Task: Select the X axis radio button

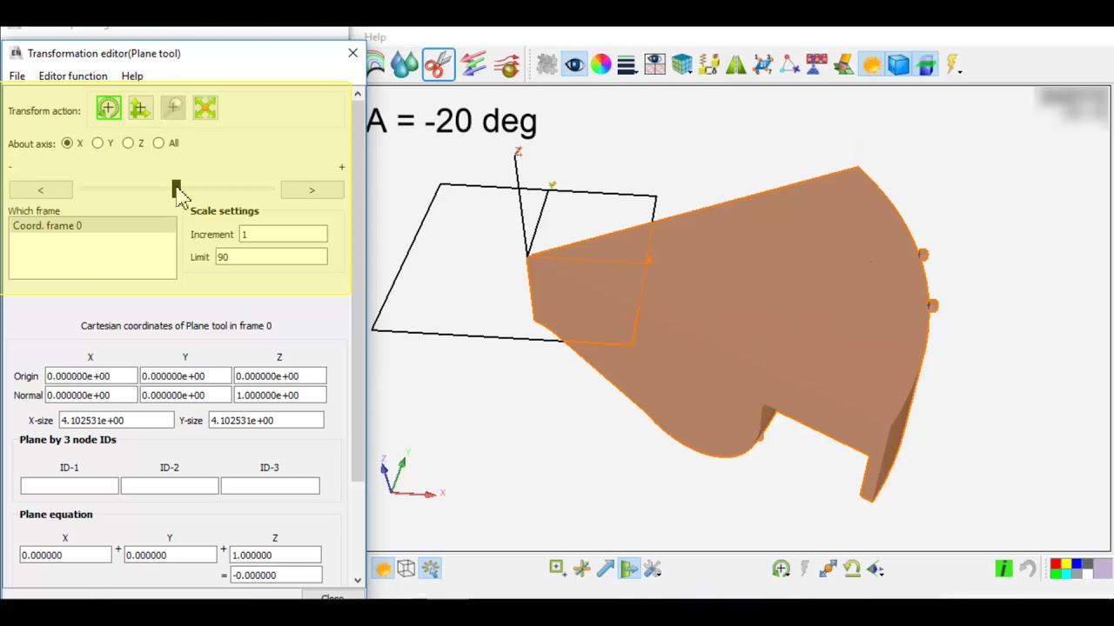Action: [67, 143]
